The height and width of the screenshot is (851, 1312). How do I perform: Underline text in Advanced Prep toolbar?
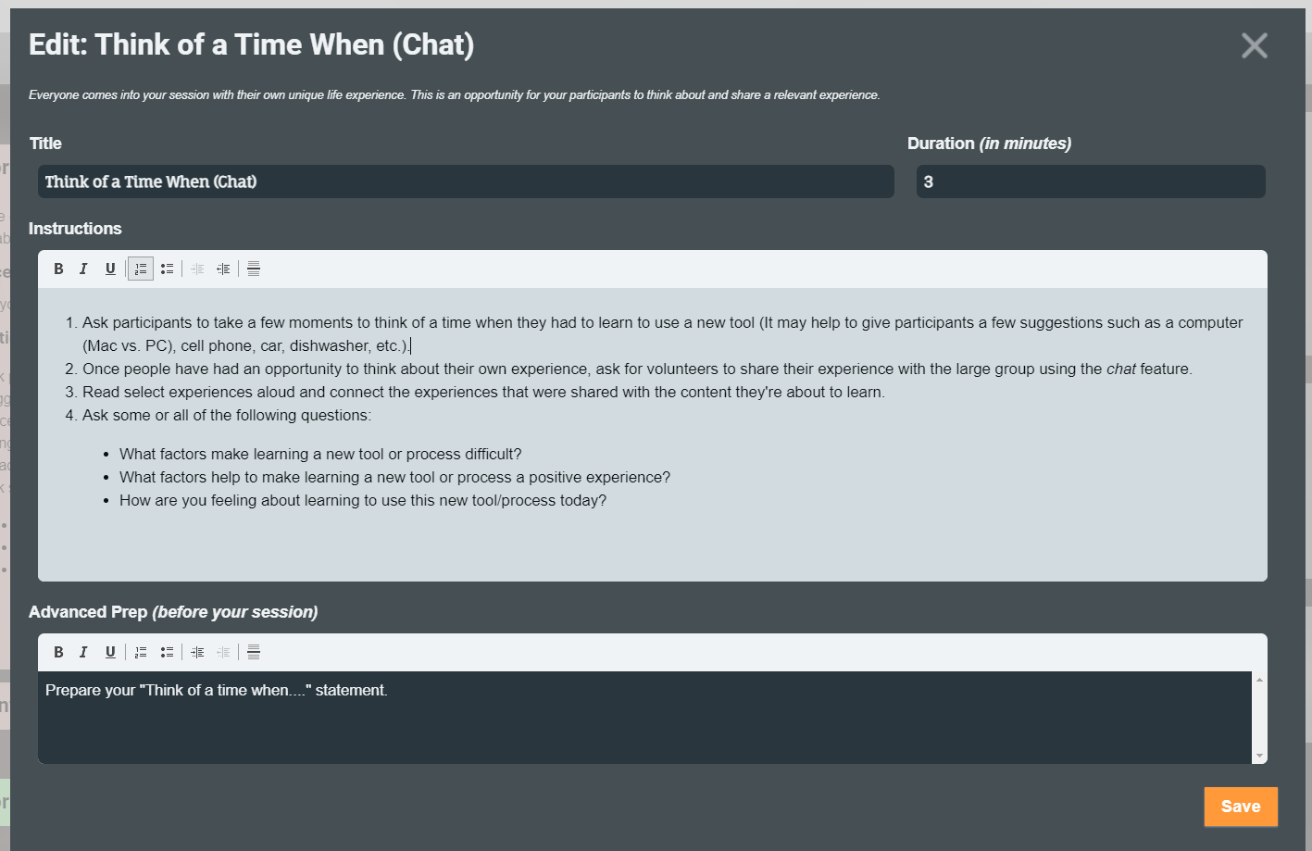(x=110, y=652)
